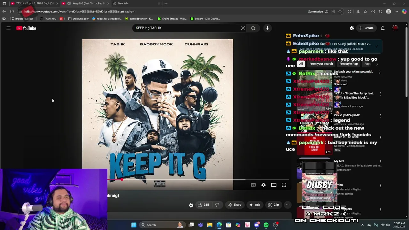Select the From your search chip

coord(321,64)
